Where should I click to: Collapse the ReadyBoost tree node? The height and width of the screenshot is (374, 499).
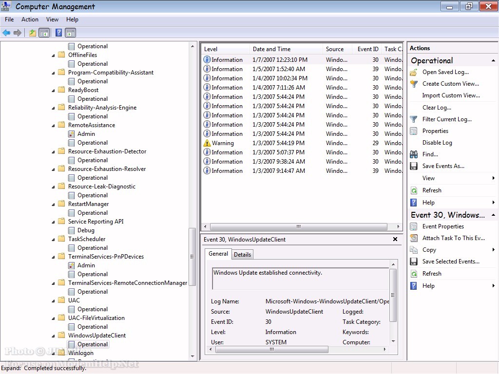(53, 90)
